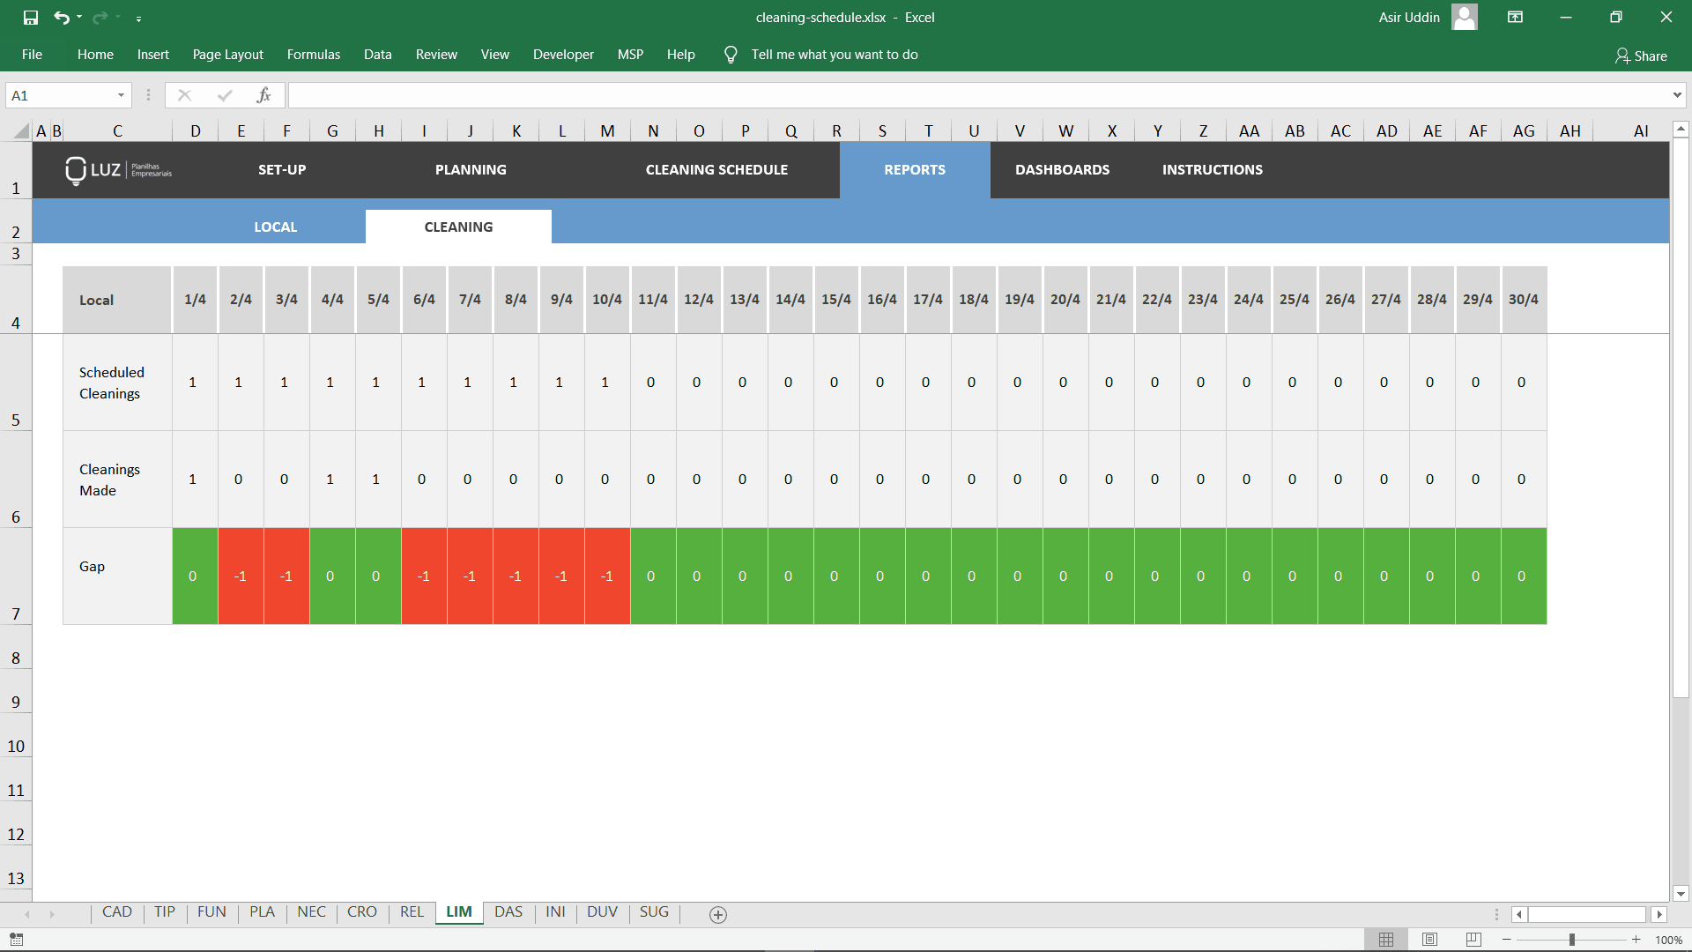Expand the undo history dropdown

(x=78, y=17)
